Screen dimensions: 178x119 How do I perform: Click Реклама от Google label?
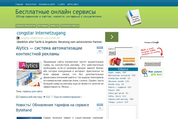(152, 43)
